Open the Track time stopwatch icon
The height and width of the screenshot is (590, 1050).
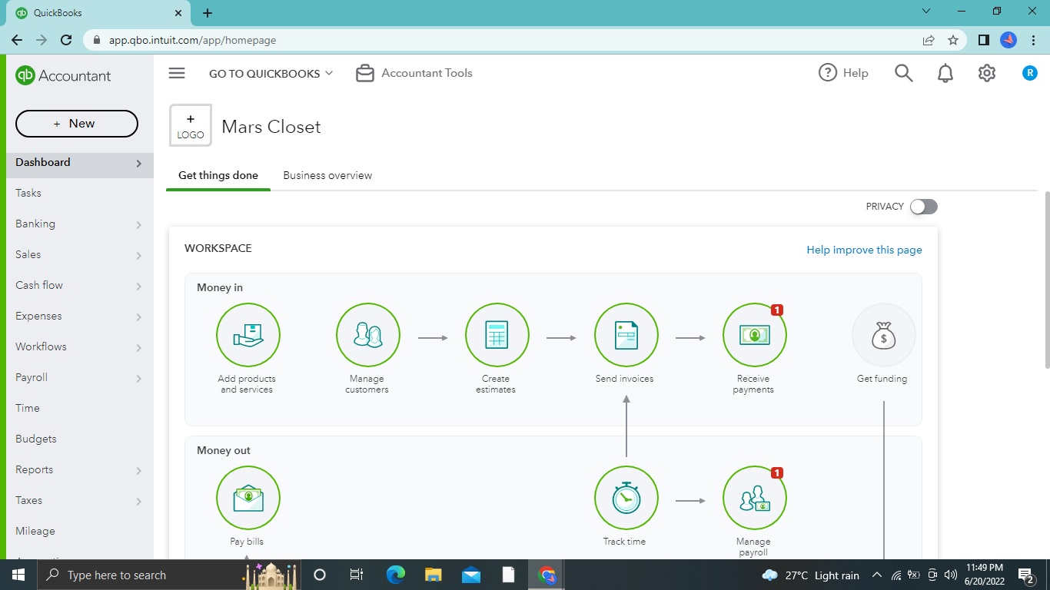[x=626, y=498]
